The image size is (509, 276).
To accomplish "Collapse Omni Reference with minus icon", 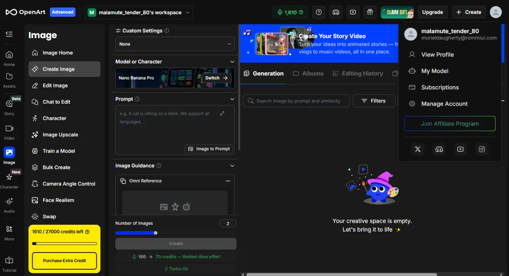I will (x=228, y=181).
